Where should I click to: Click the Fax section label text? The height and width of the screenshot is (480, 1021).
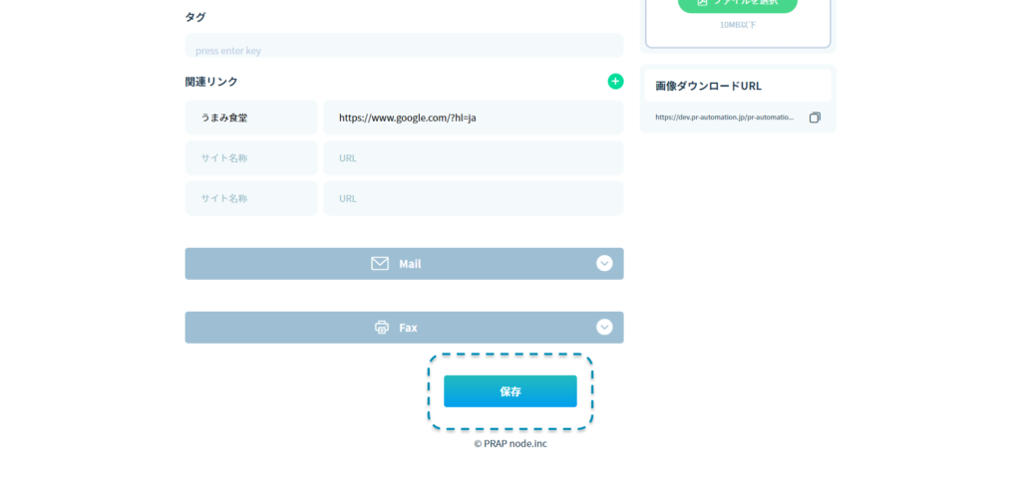[408, 328]
